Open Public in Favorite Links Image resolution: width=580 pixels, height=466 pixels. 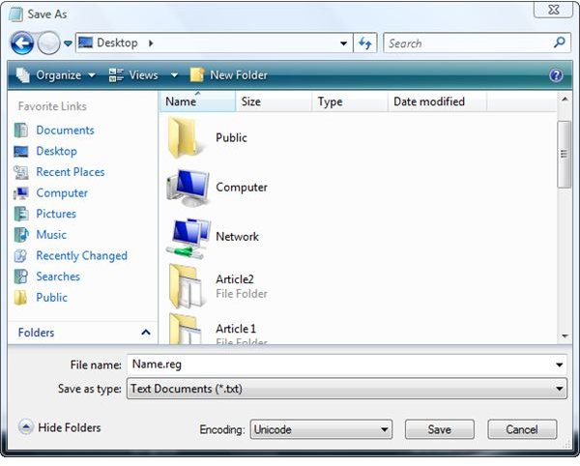(x=51, y=298)
